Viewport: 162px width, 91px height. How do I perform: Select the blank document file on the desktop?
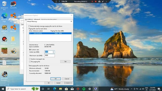pos(4,63)
